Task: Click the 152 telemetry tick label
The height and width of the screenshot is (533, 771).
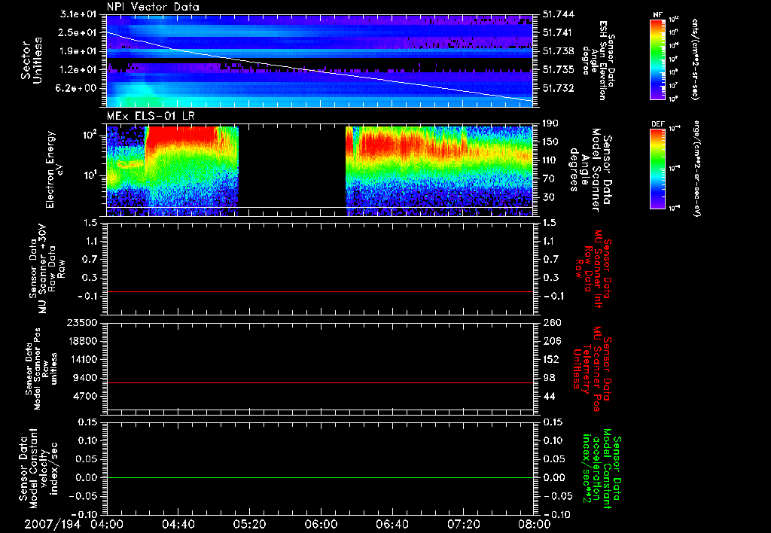Action: pos(551,359)
